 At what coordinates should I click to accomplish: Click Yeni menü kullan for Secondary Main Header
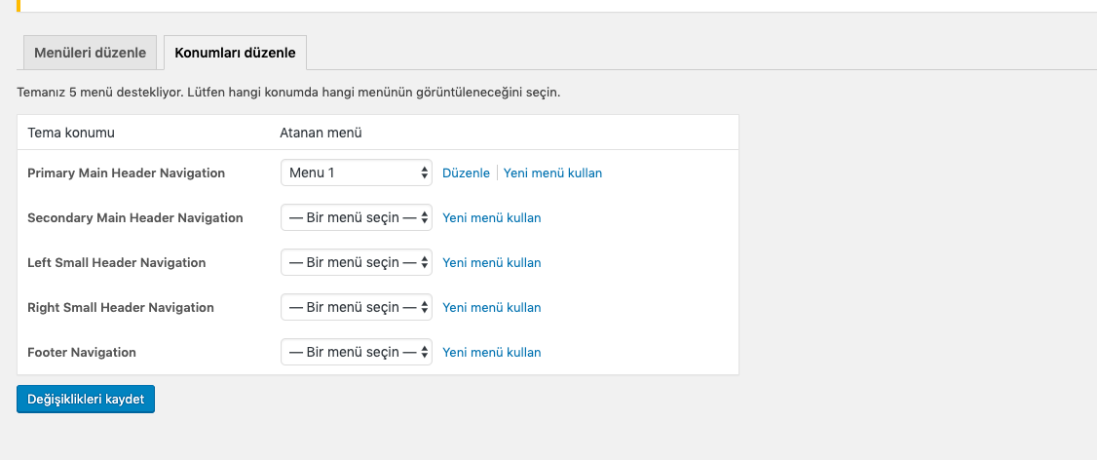(491, 217)
